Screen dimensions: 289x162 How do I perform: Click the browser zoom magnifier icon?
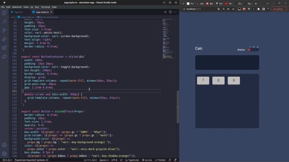click(224, 9)
